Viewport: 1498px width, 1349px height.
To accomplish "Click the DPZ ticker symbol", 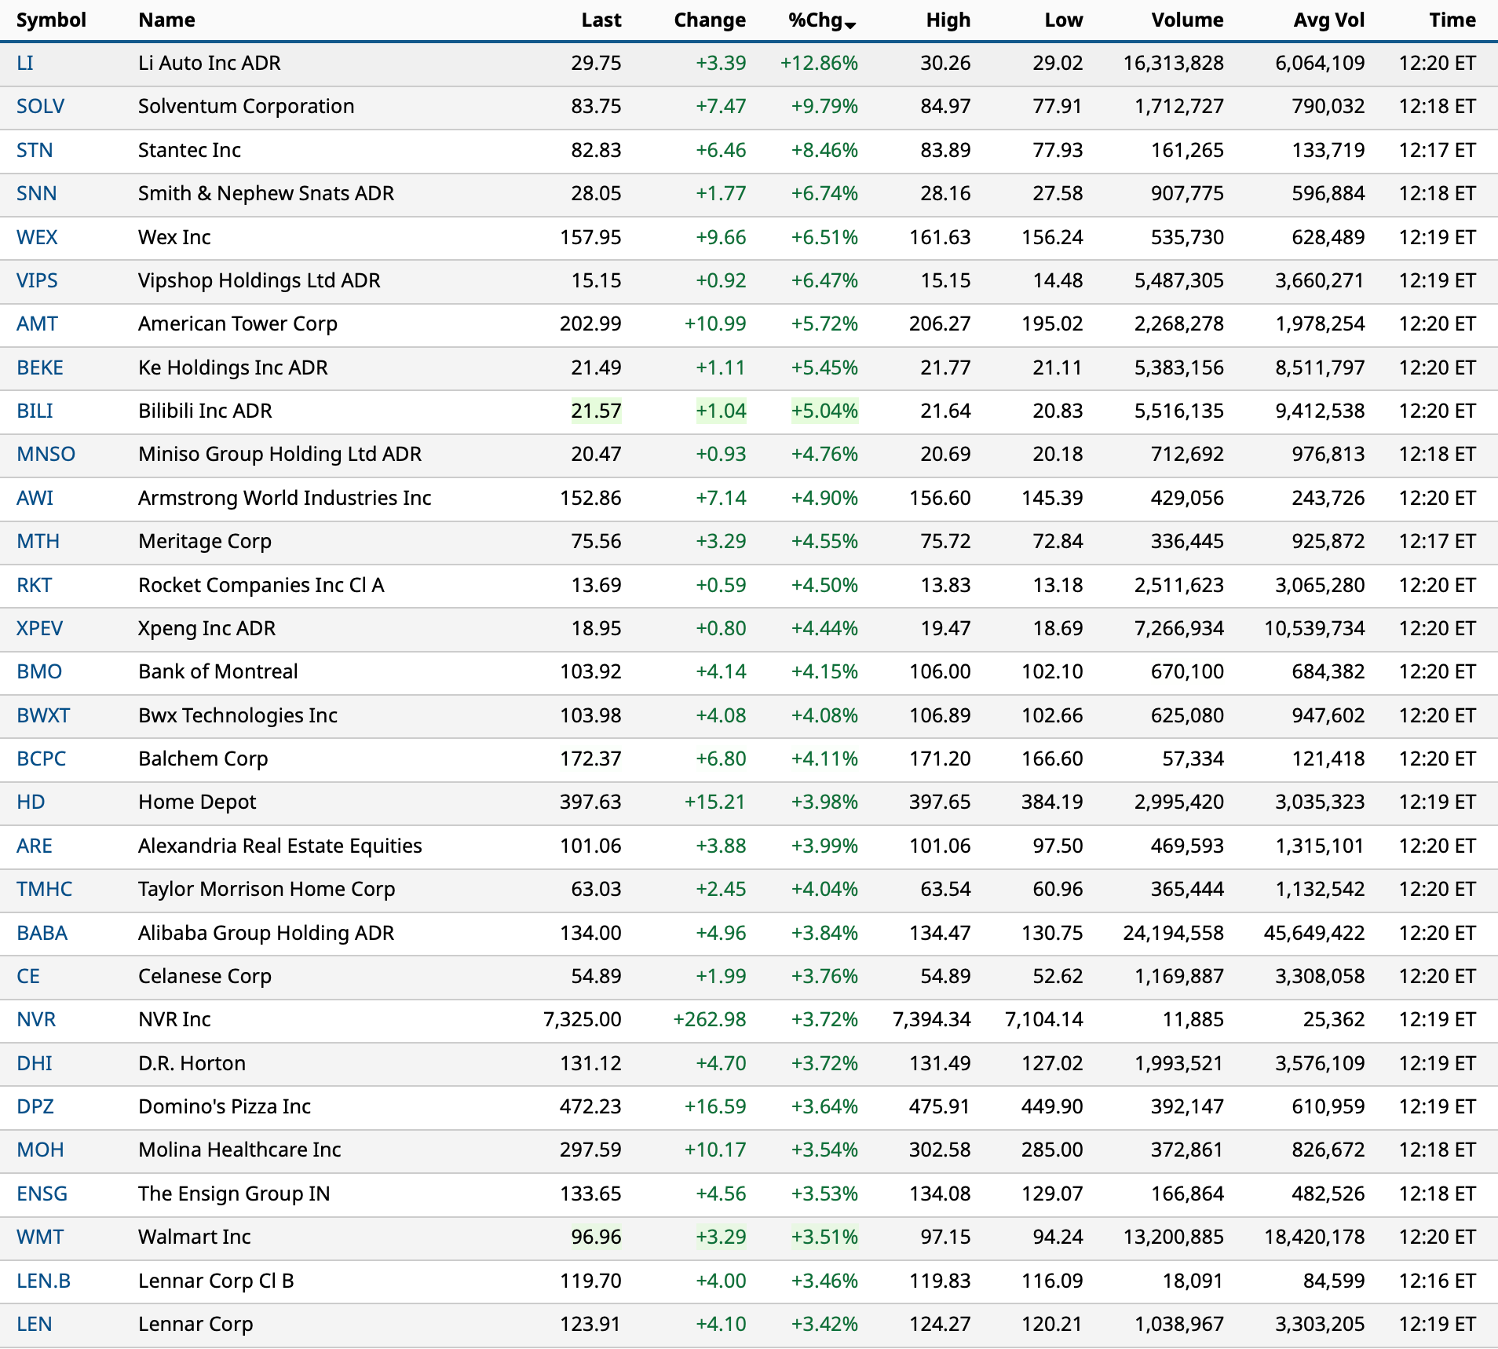I will 35,1106.
